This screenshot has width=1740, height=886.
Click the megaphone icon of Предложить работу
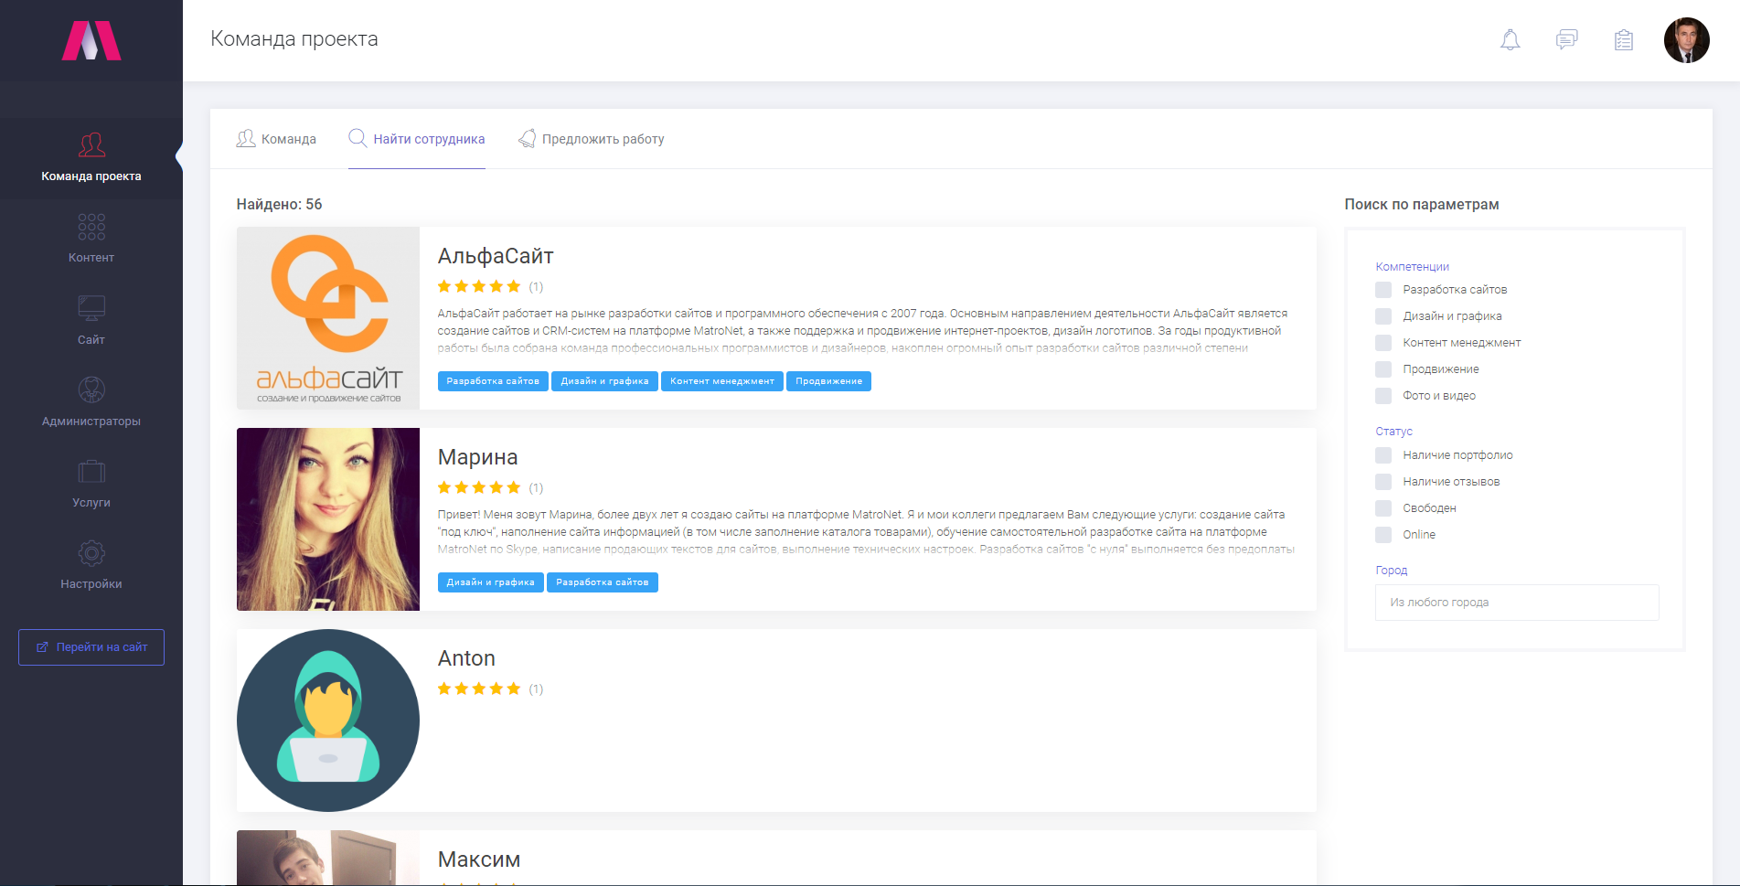point(527,138)
